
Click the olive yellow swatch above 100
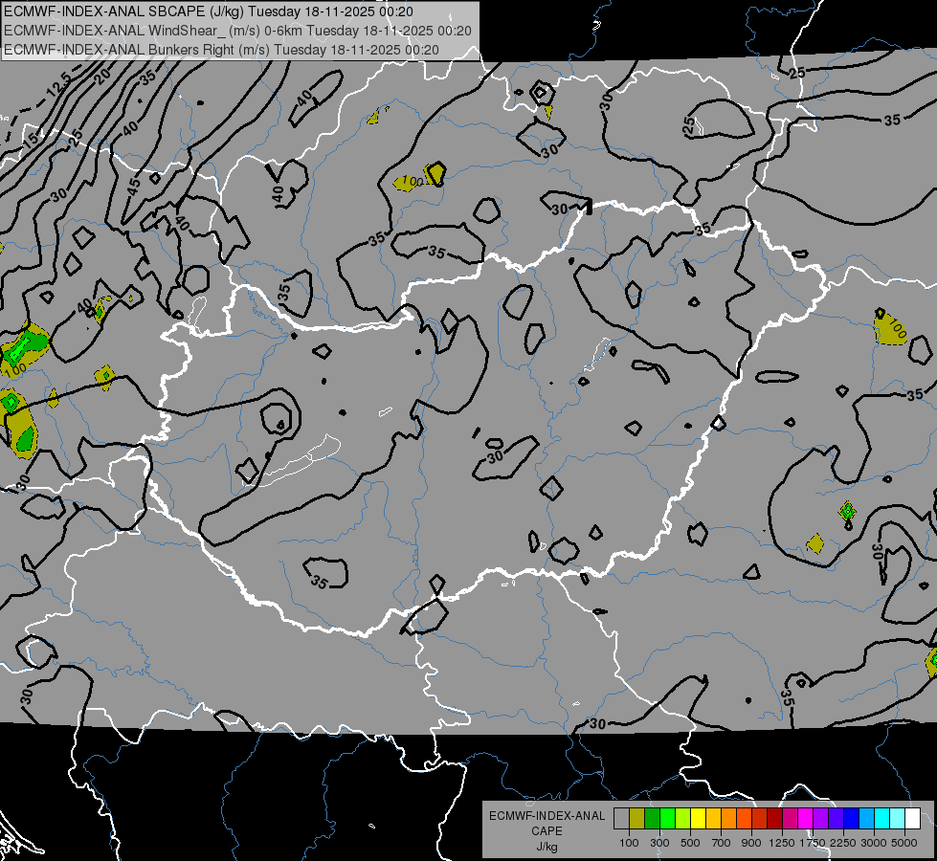pyautogui.click(x=636, y=819)
